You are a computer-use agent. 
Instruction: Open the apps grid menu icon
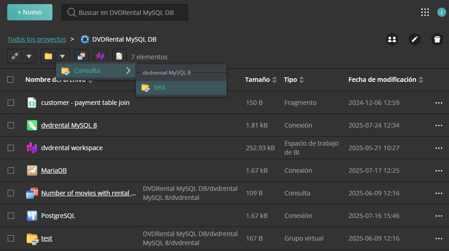[x=425, y=12]
